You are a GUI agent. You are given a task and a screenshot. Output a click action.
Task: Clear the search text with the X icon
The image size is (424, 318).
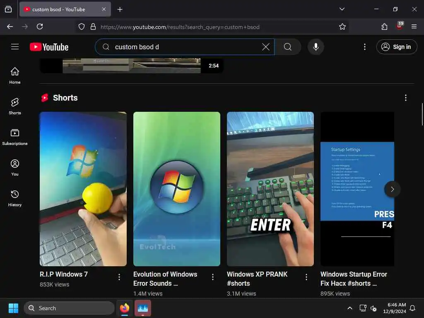pos(266,47)
